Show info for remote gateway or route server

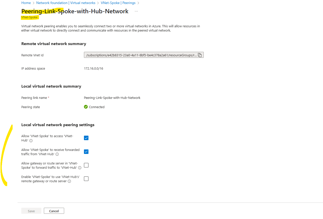pyautogui.click(x=69, y=181)
